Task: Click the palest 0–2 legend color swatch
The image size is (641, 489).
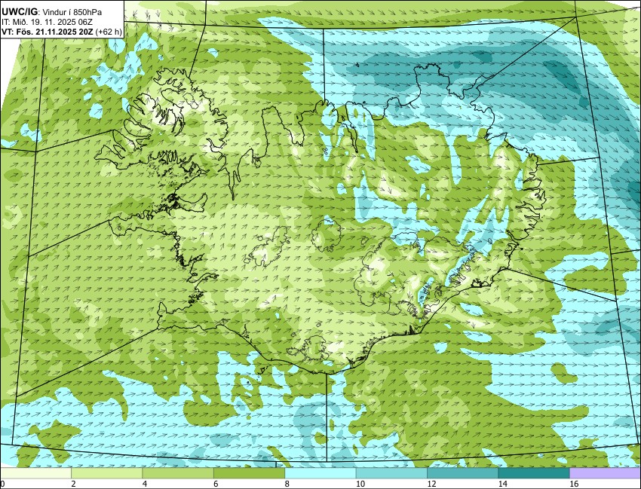Action: click(35, 473)
